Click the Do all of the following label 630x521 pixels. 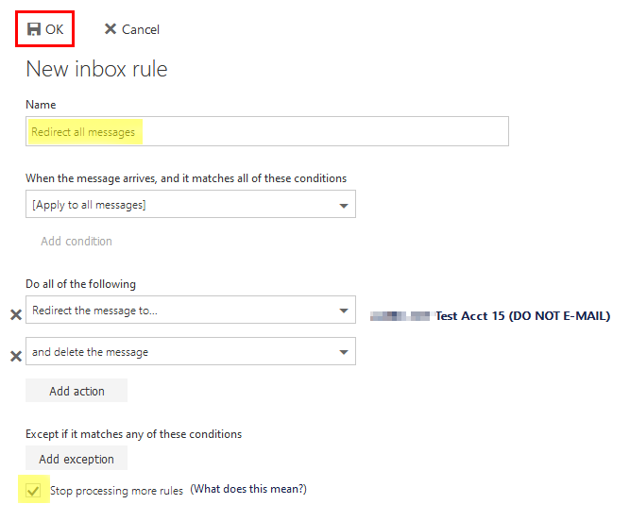tap(80, 284)
